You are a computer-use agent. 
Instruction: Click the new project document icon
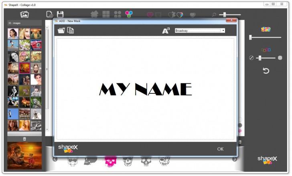pos(50,14)
